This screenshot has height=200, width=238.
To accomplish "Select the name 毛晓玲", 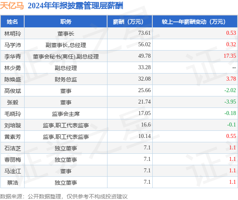I will coord(13,114).
